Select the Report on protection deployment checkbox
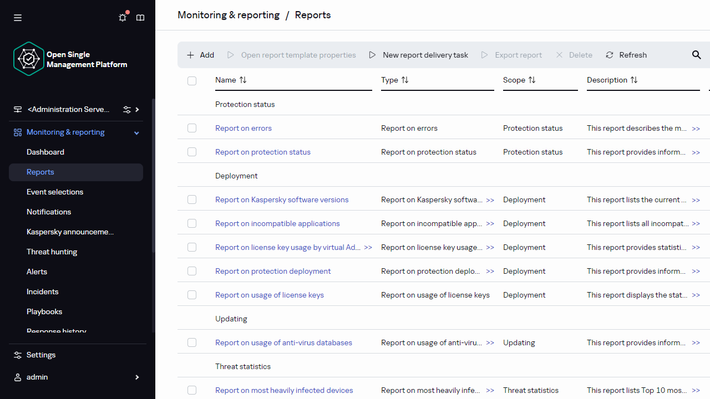 pos(192,271)
